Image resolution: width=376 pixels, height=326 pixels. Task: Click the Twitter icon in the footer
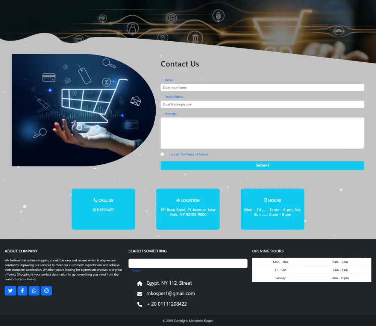click(x=10, y=291)
